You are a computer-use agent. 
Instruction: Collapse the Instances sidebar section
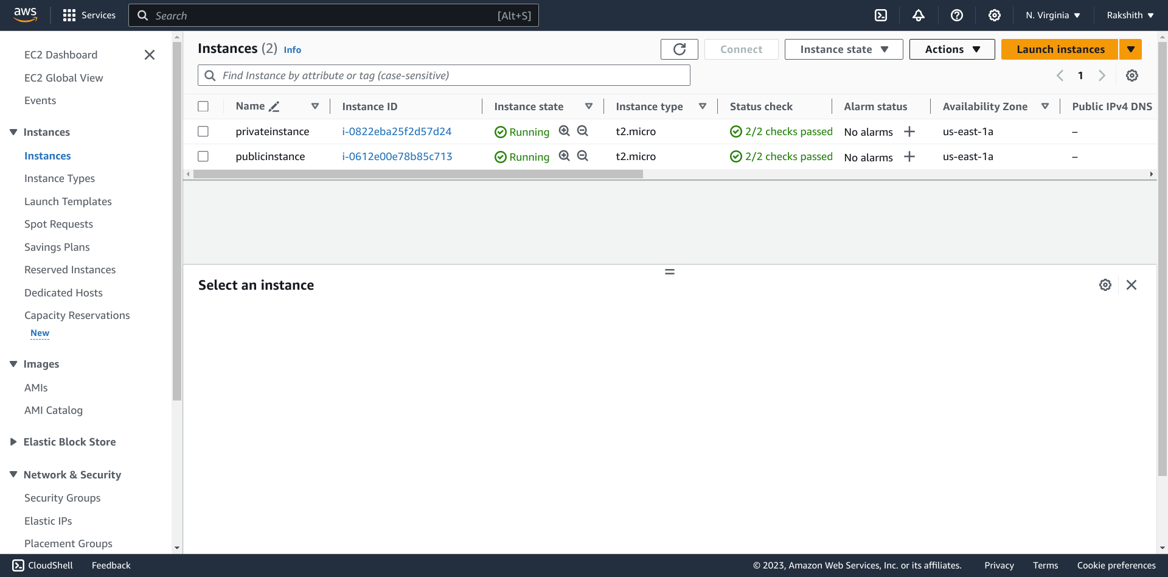click(13, 132)
